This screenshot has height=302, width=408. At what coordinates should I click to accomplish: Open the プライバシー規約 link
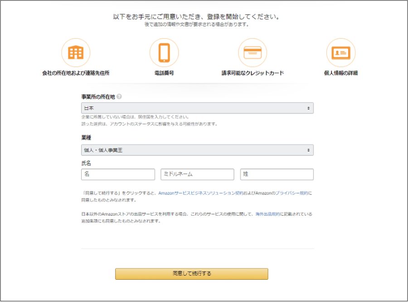(x=291, y=193)
